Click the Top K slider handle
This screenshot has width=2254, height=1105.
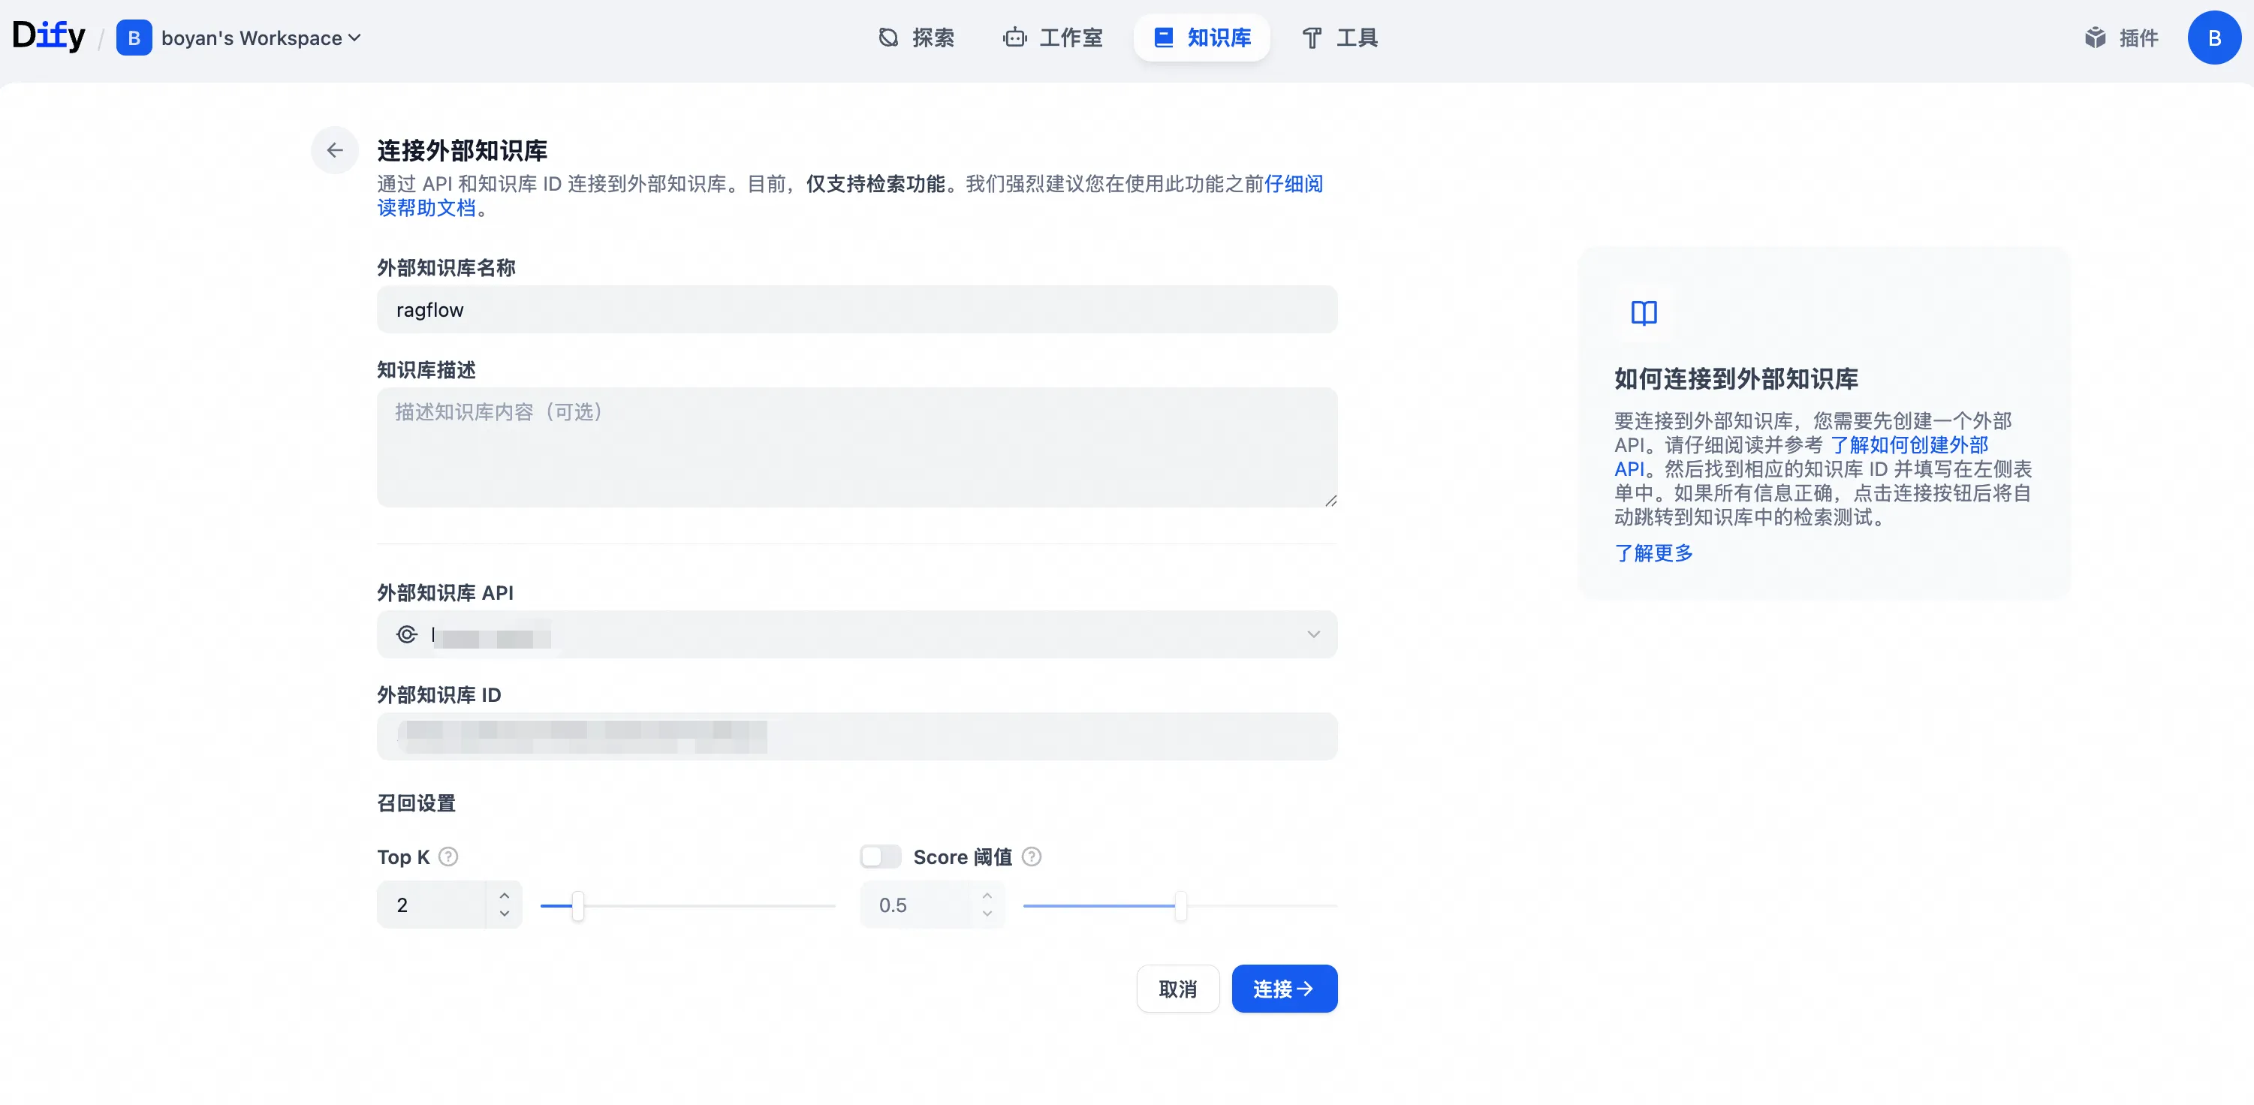(x=577, y=905)
